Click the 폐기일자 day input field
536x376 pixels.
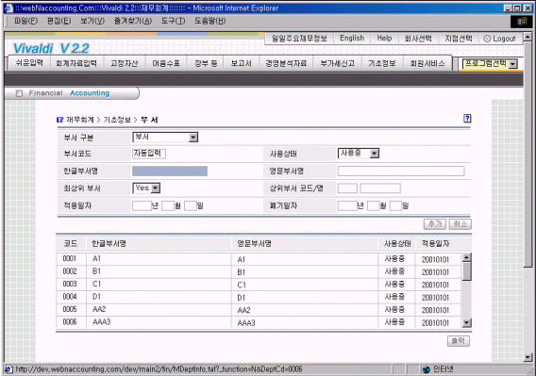395,205
